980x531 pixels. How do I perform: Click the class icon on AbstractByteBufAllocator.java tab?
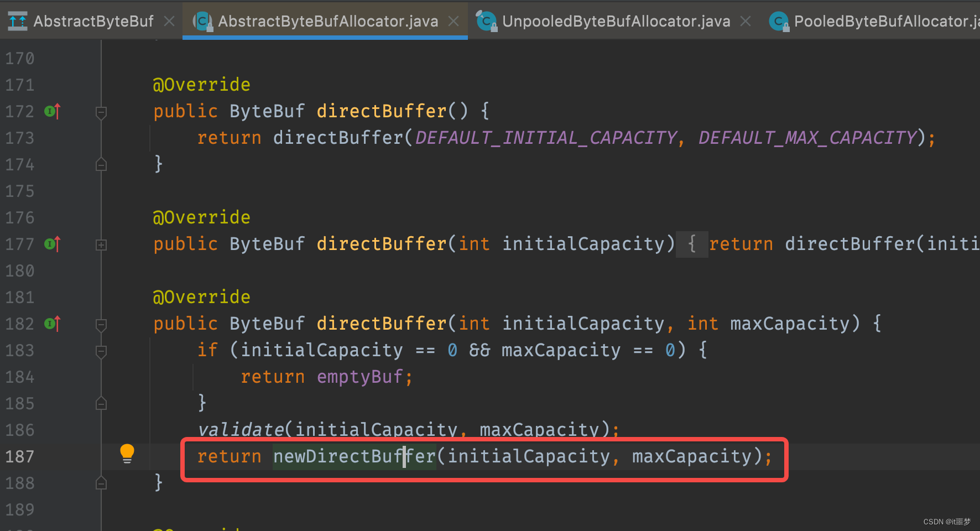(202, 22)
